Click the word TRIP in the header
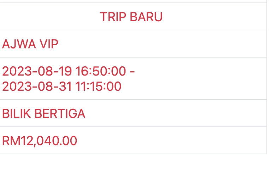 112,17
